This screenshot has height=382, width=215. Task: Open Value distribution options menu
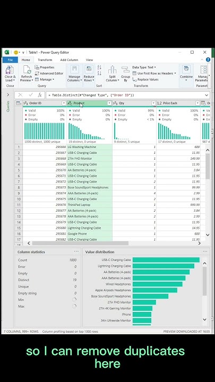coord(205,251)
